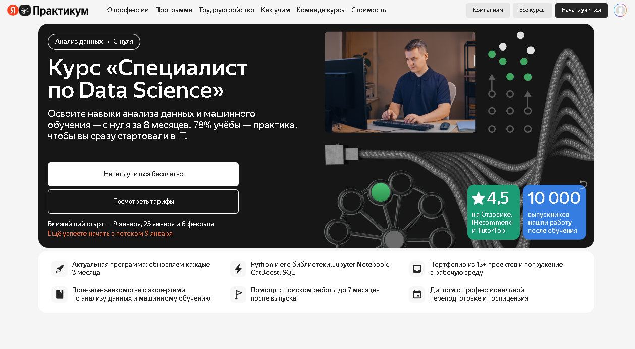
Task: Click Начать учиться бесплатно button
Action: point(143,174)
